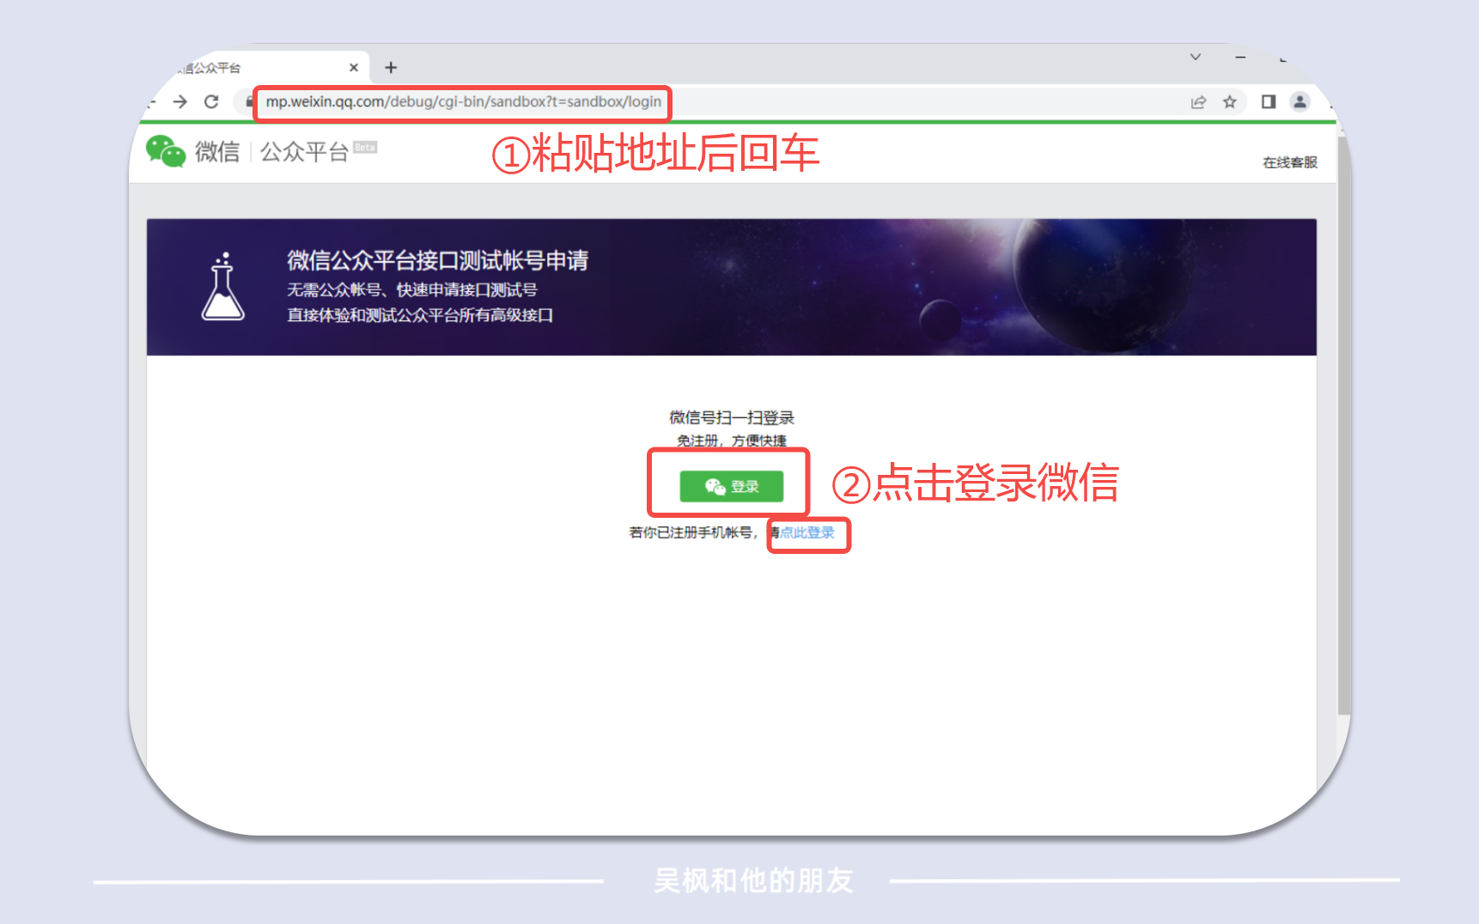Expand the tab search chevron
Screen dimensions: 1479x924
click(x=1196, y=57)
